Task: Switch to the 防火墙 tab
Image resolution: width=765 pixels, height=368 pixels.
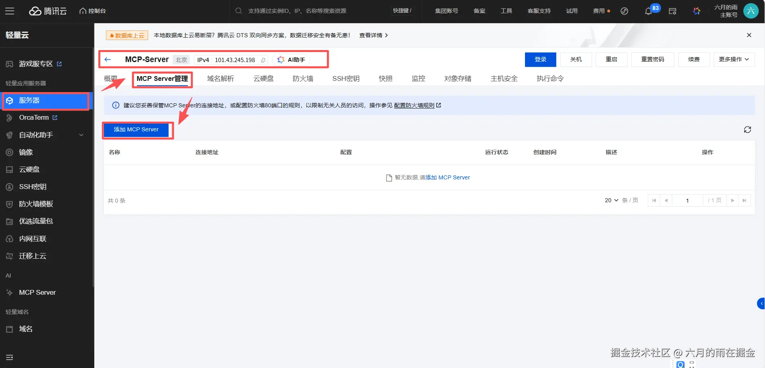Action: click(x=303, y=78)
